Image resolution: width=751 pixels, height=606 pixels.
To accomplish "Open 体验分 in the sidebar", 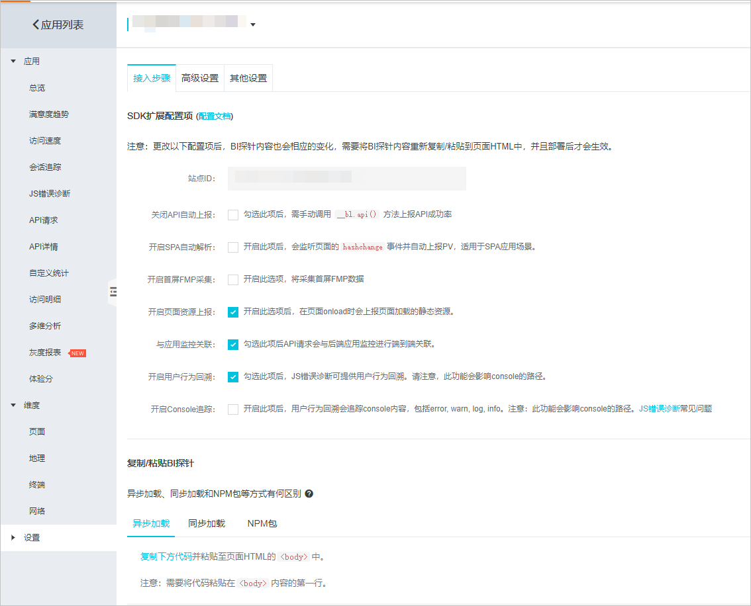I will (40, 379).
